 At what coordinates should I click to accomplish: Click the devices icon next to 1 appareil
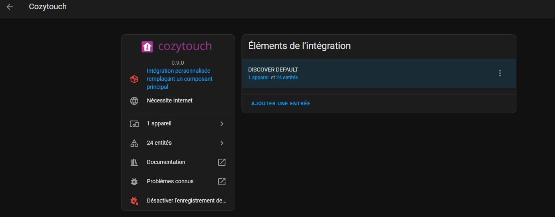[x=134, y=124]
